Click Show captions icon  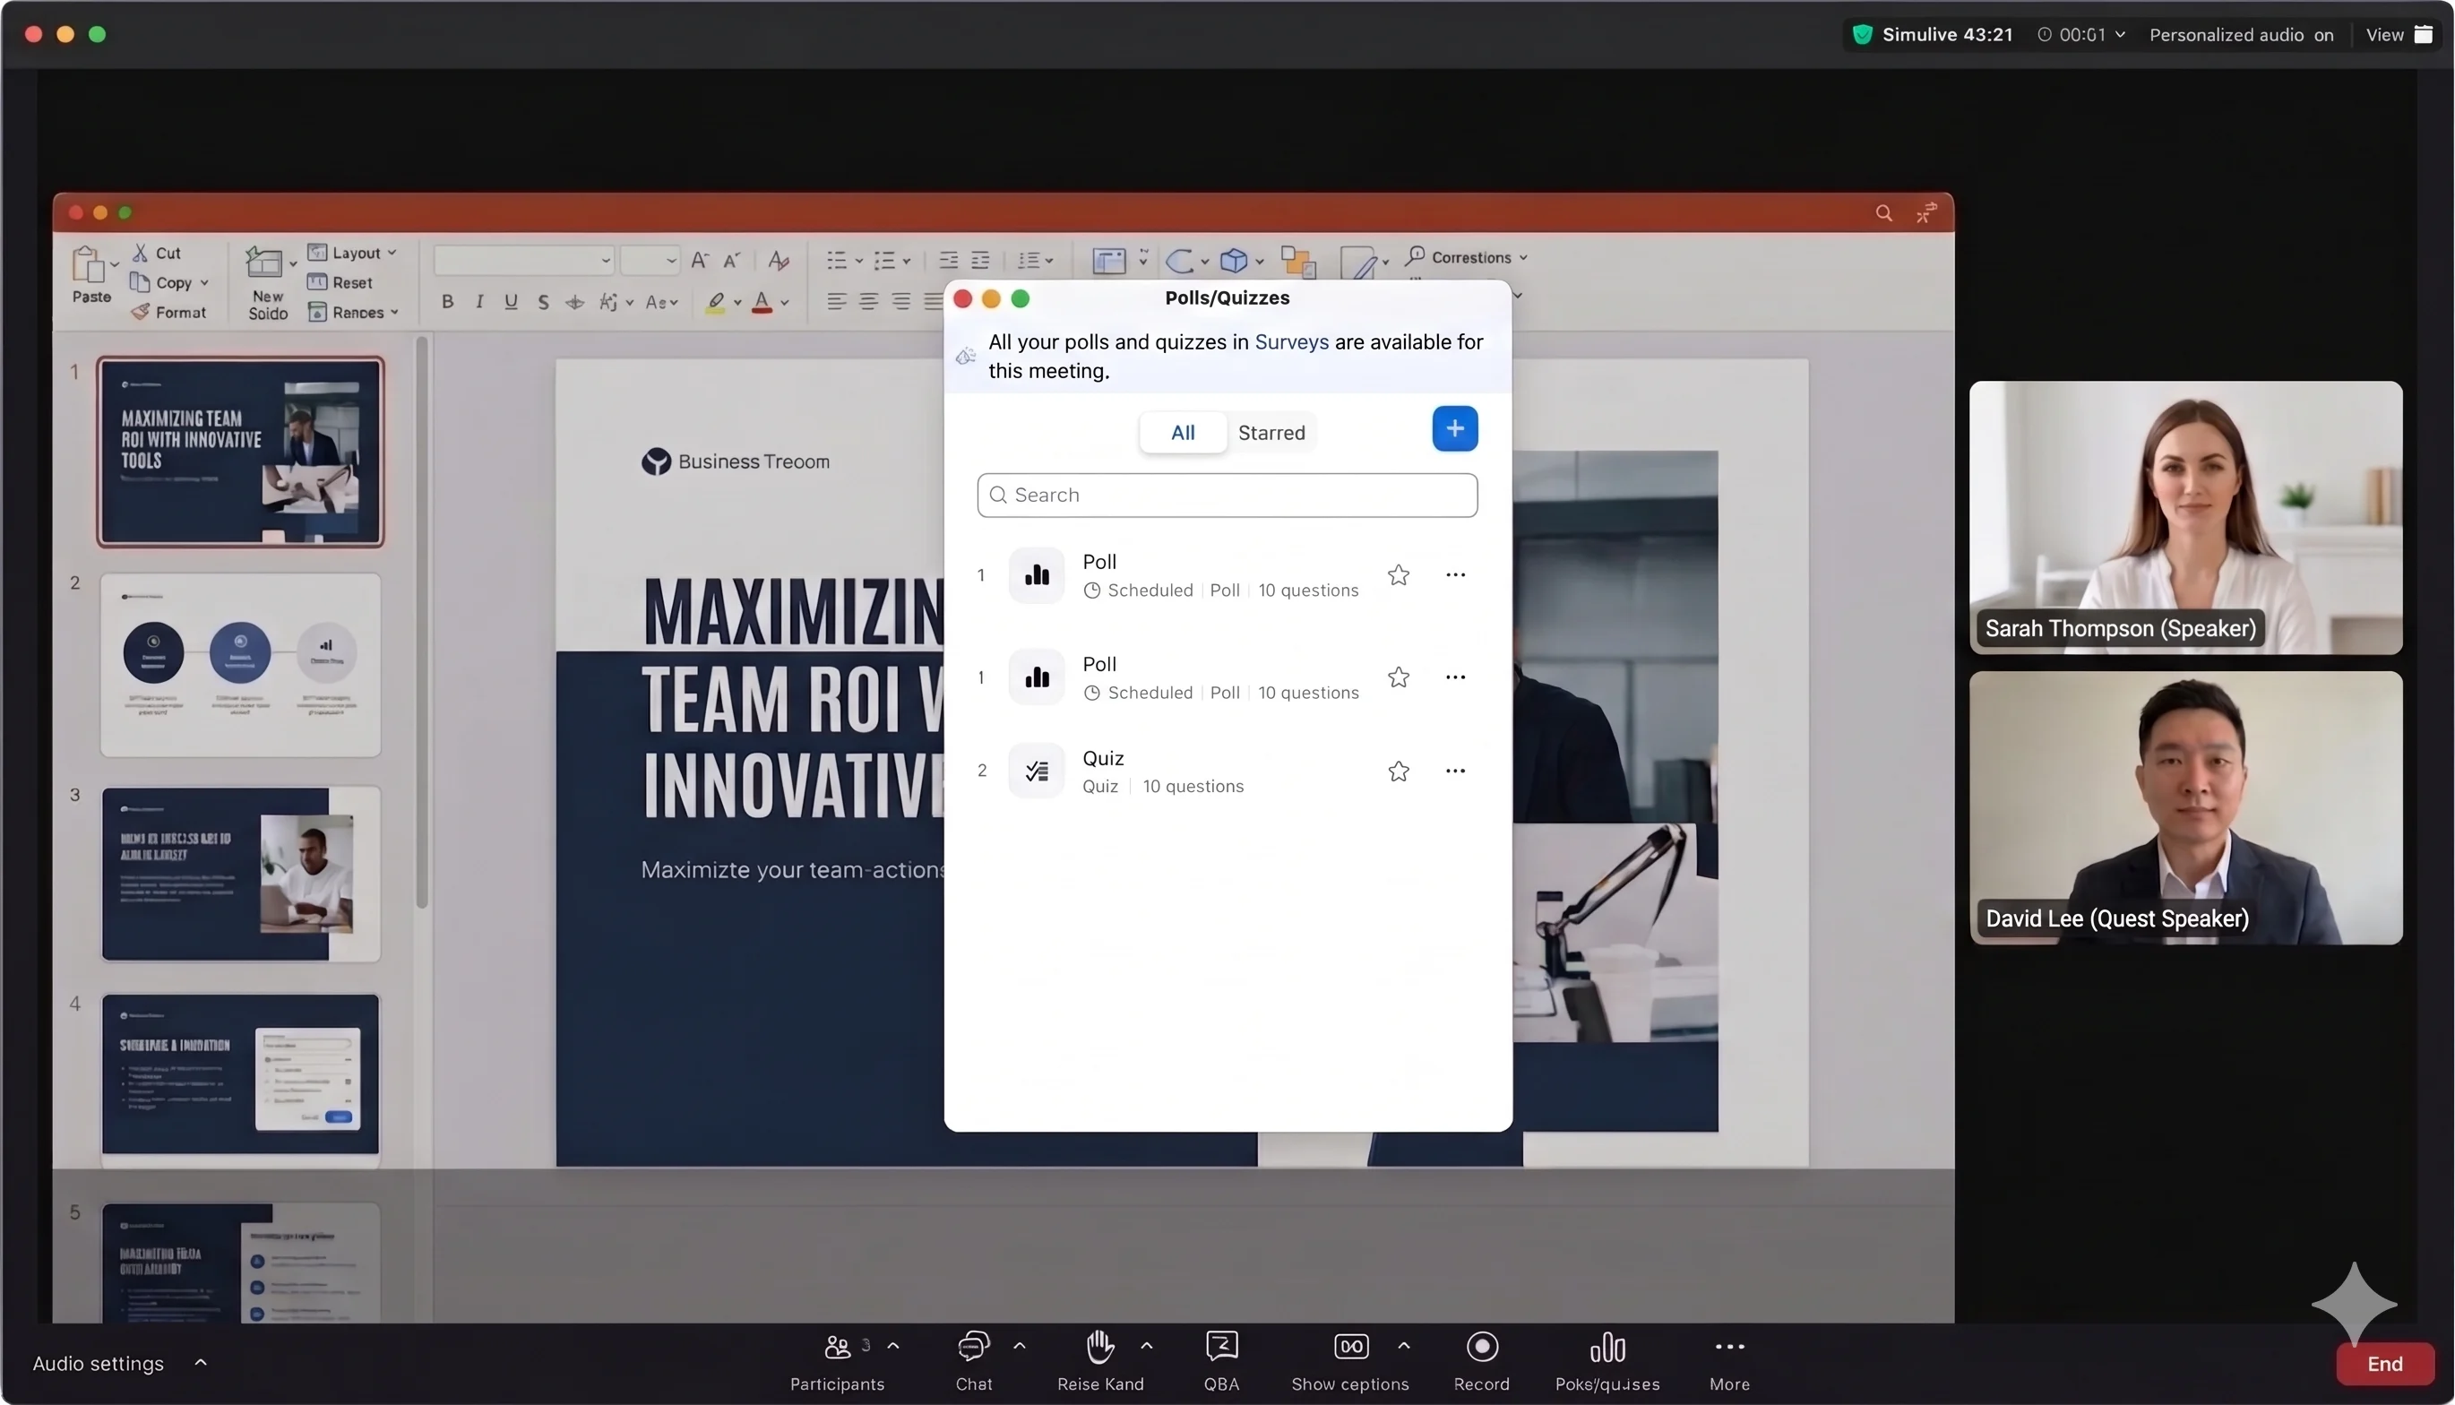[1350, 1346]
